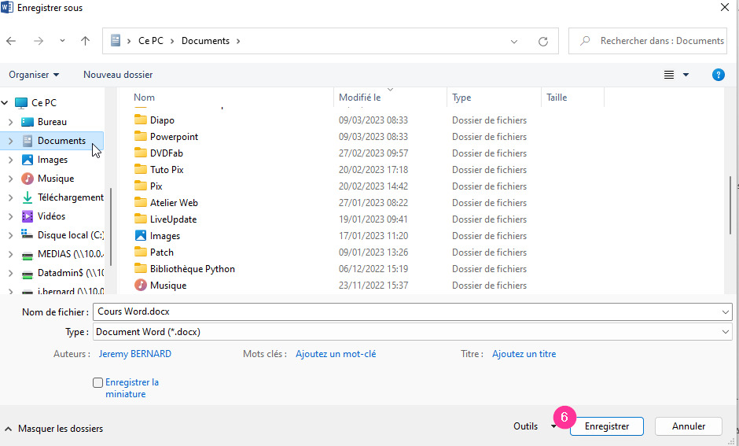Click the Enregistrer button
Image resolution: width=739 pixels, height=446 pixels.
coord(606,426)
